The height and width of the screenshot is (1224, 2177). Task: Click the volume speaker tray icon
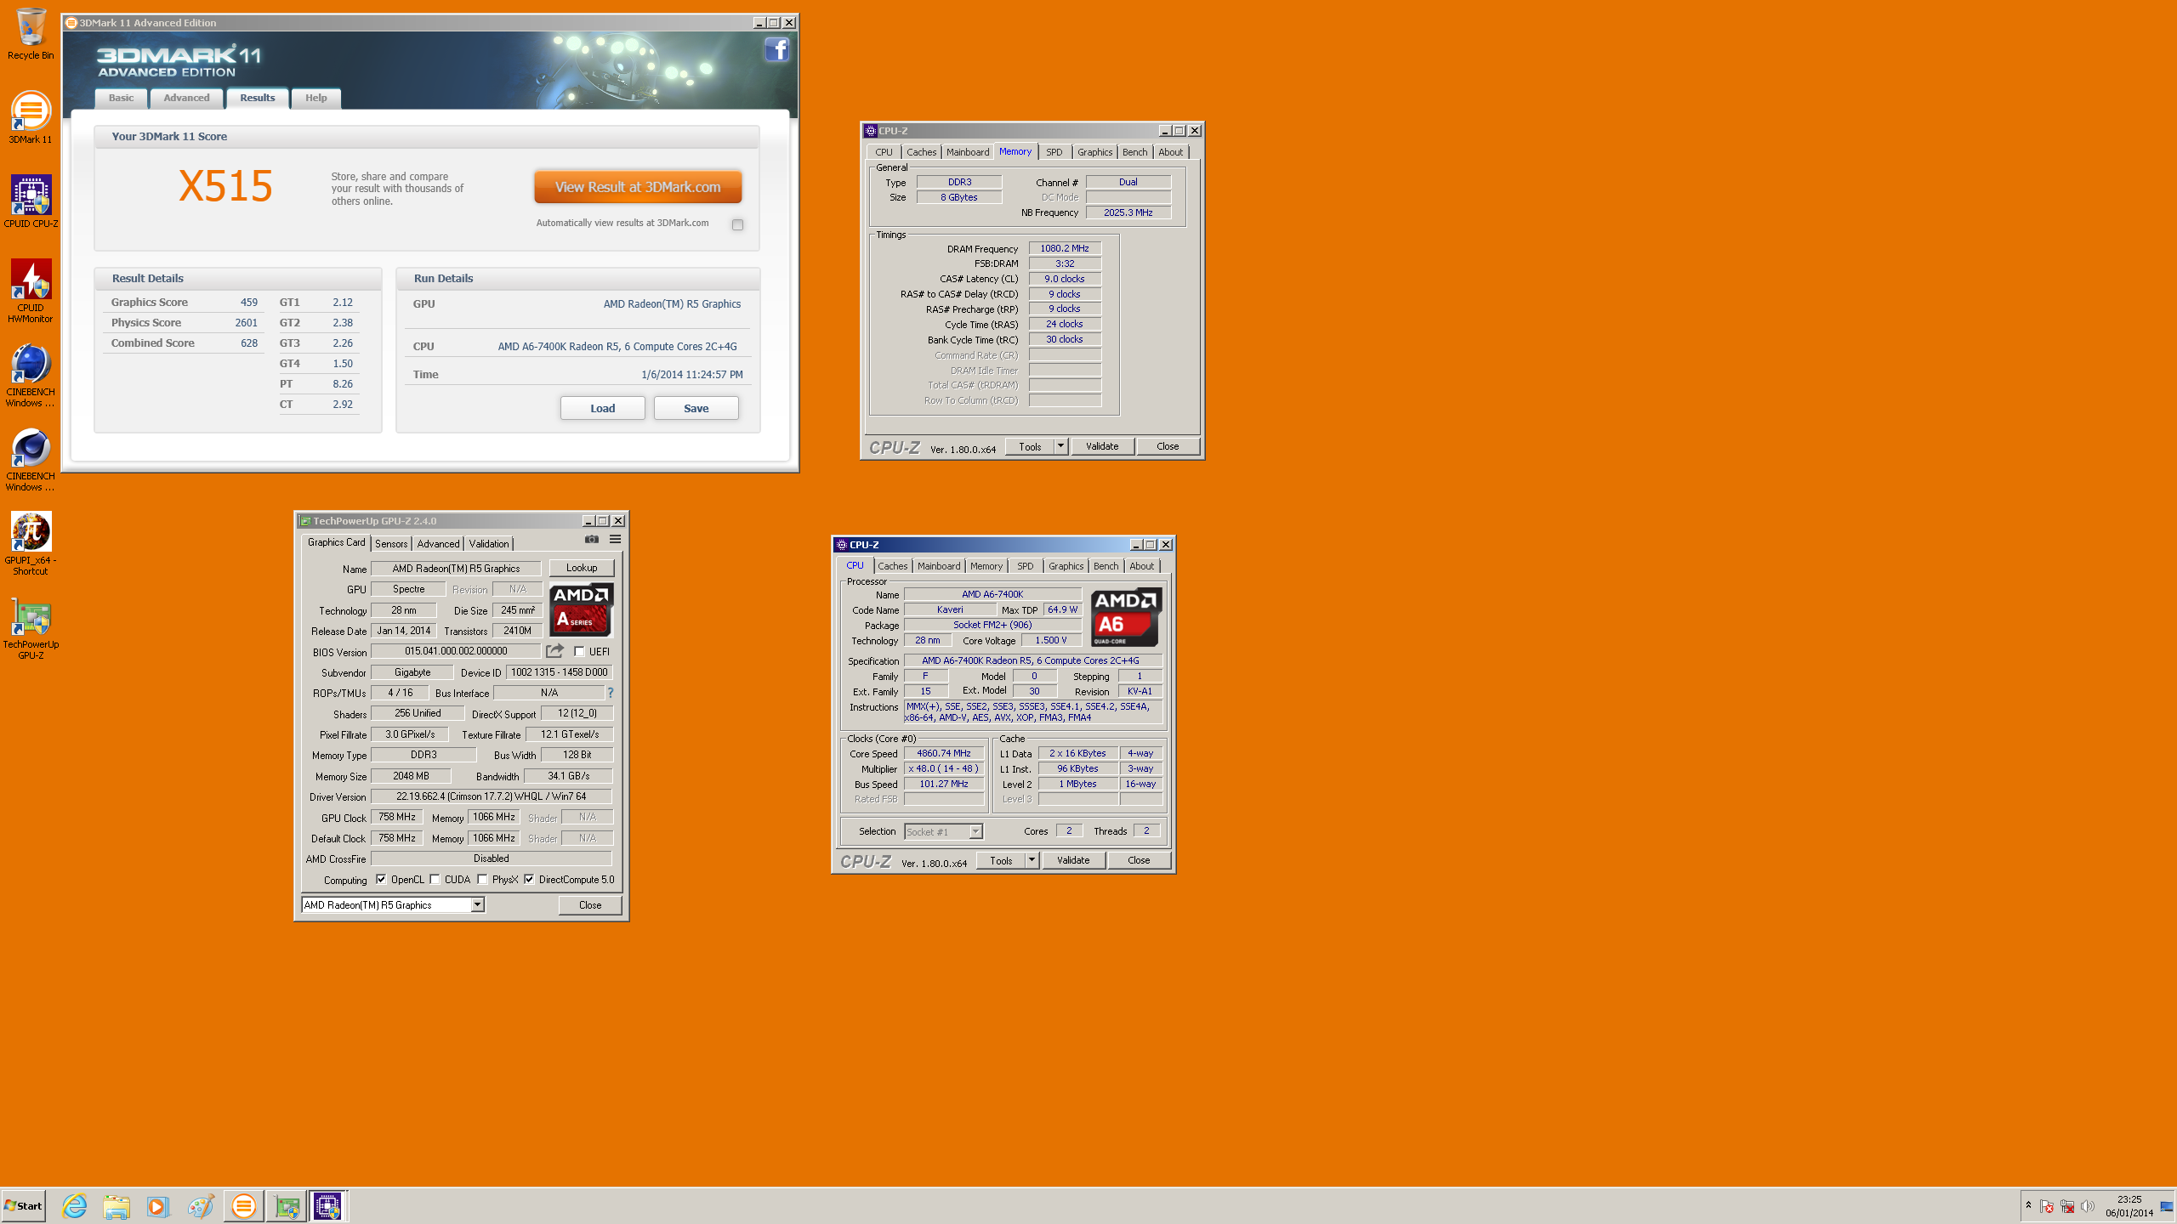click(2087, 1206)
